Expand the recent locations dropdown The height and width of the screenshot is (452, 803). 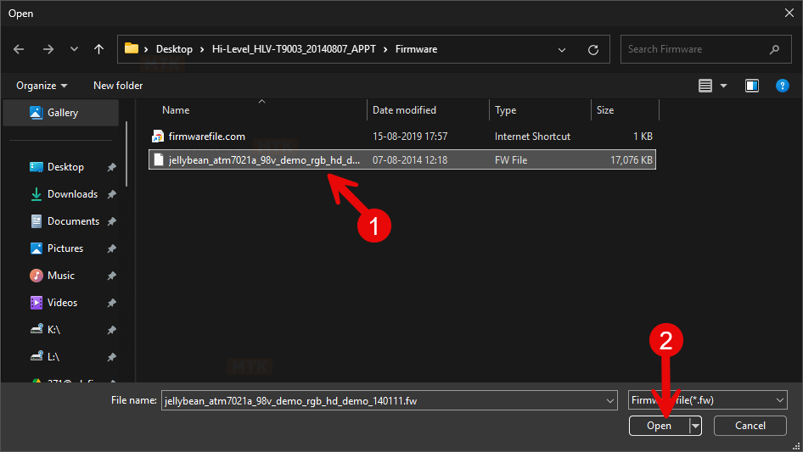pyautogui.click(x=74, y=49)
